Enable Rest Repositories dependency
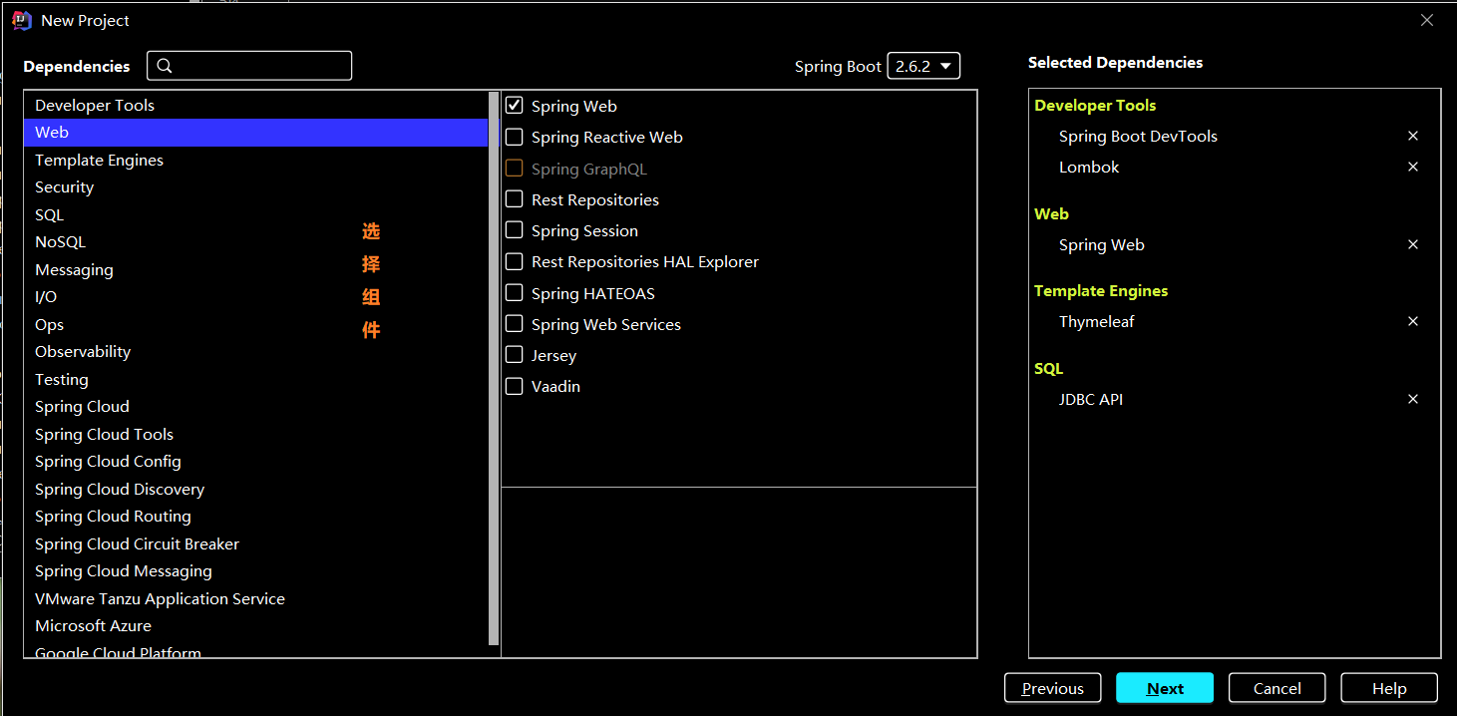This screenshot has width=1457, height=716. pos(515,199)
